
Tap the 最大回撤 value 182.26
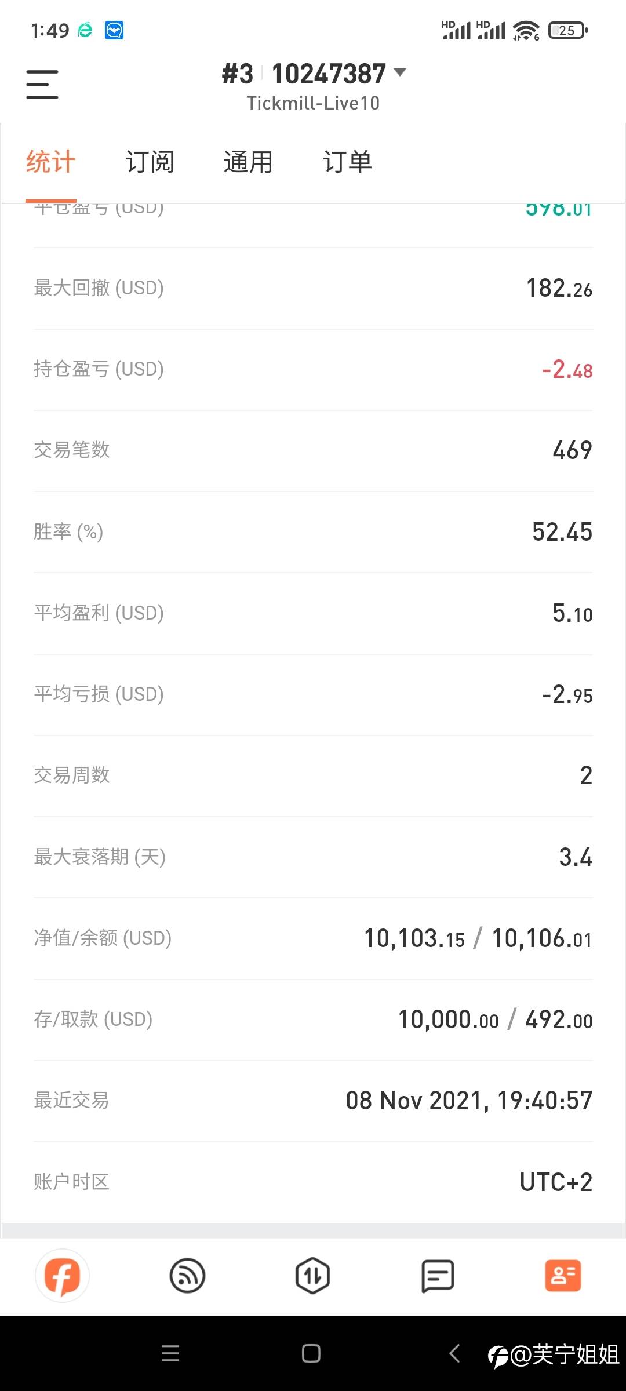tap(559, 288)
